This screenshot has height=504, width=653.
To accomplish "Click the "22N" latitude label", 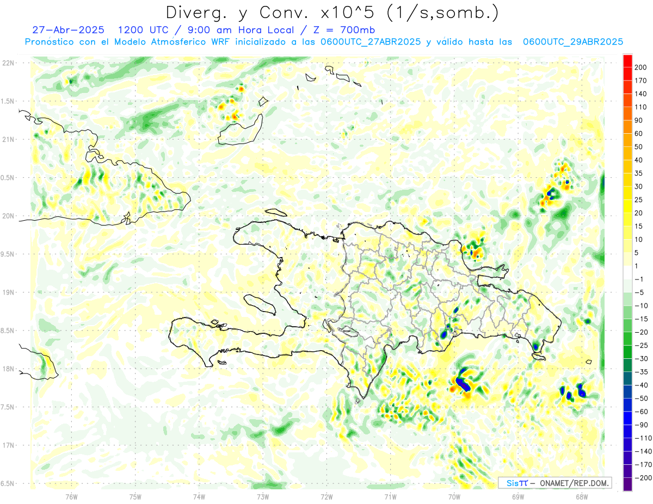I will pos(8,63).
